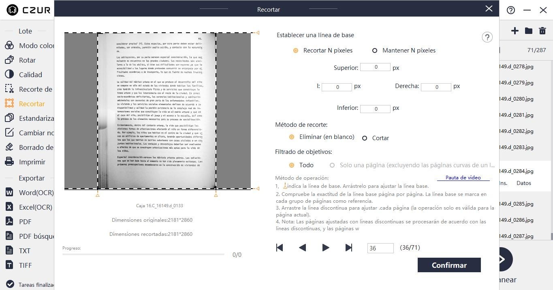Go to the next page arrow
The width and height of the screenshot is (553, 290).
pos(325,248)
